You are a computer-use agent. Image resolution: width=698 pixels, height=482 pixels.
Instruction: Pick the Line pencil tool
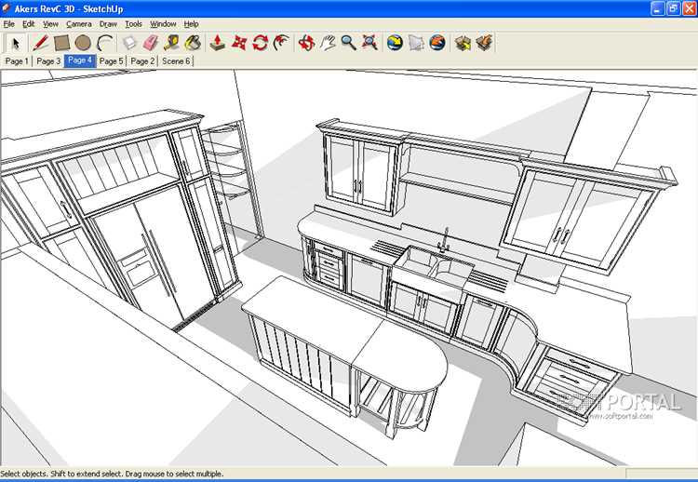[x=41, y=43]
